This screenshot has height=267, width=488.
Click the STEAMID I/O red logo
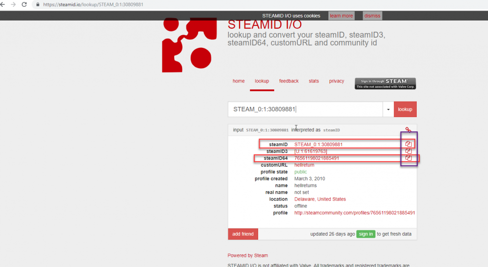pos(189,45)
